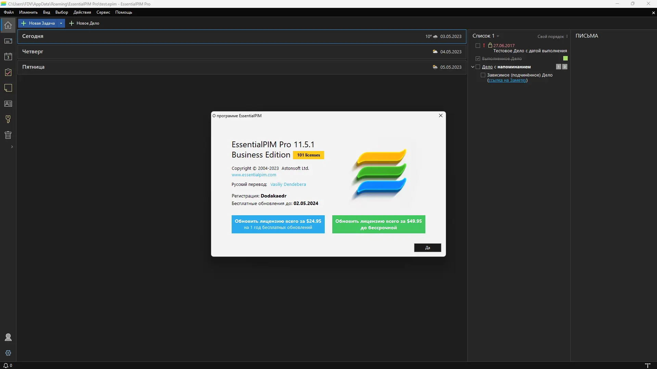Click the green color tag on Выполненное Дело
Image resolution: width=657 pixels, height=369 pixels.
tap(565, 58)
